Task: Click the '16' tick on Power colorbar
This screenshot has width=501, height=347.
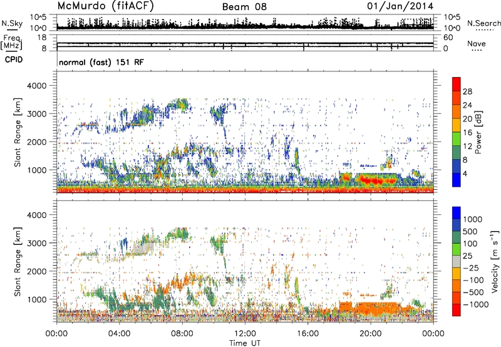Action: point(467,133)
